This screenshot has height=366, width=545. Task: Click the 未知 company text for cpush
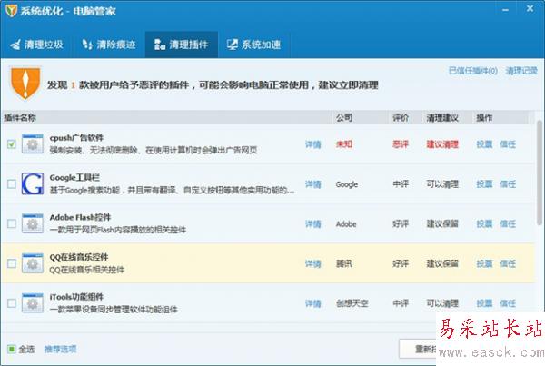tap(344, 143)
